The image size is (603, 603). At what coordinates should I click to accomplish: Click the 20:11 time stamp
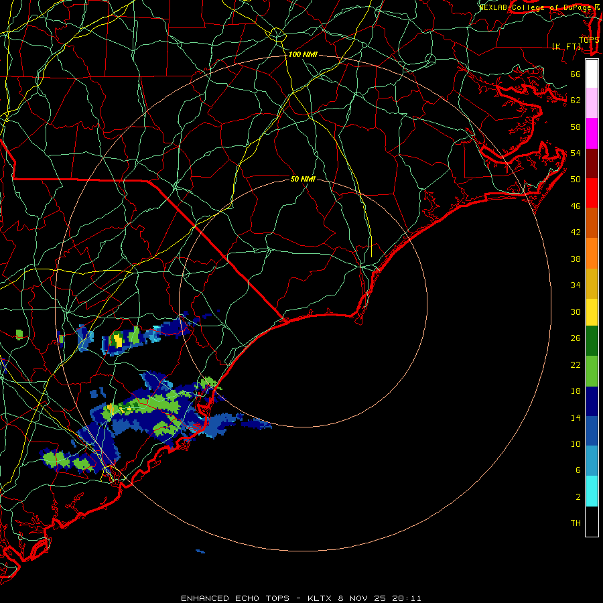407,598
